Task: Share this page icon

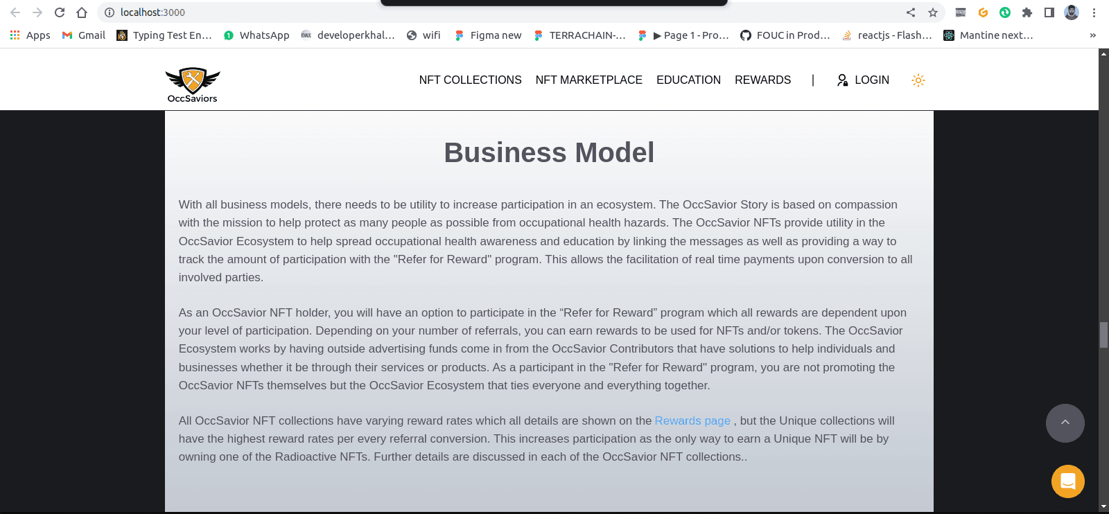Action: (x=911, y=12)
